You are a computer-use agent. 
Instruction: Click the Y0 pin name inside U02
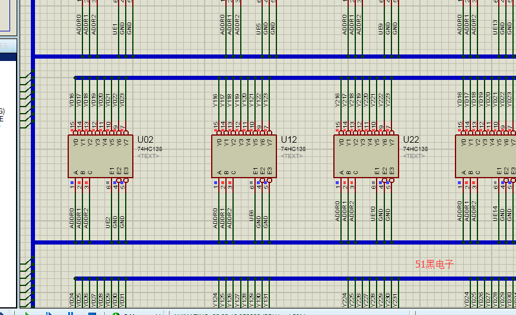pyautogui.click(x=76, y=143)
